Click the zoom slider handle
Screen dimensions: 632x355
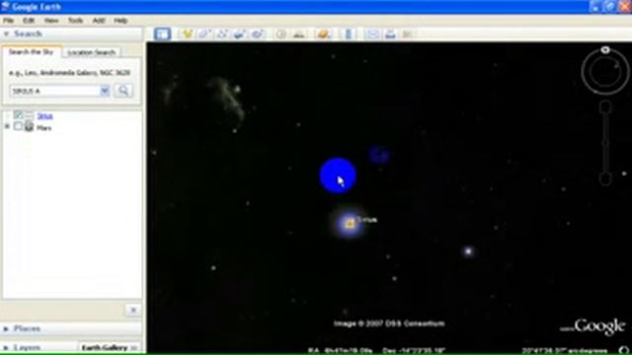[x=605, y=143]
